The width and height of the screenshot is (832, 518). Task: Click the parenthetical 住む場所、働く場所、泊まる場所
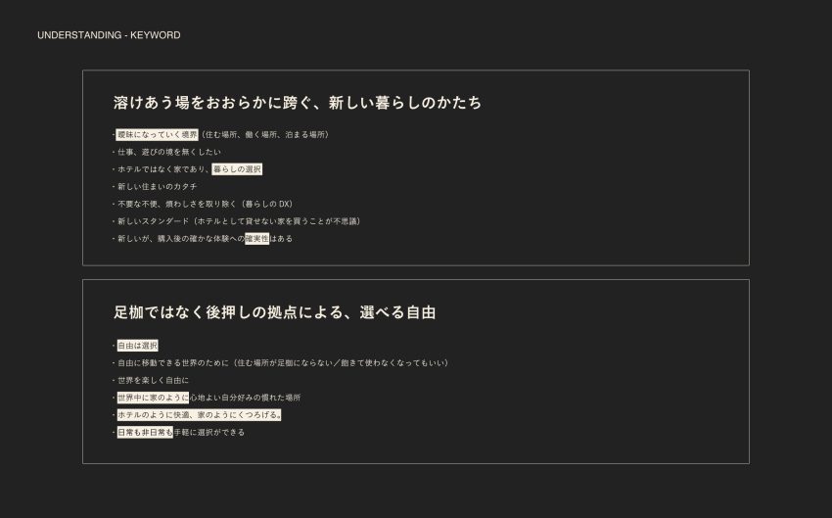pos(265,135)
